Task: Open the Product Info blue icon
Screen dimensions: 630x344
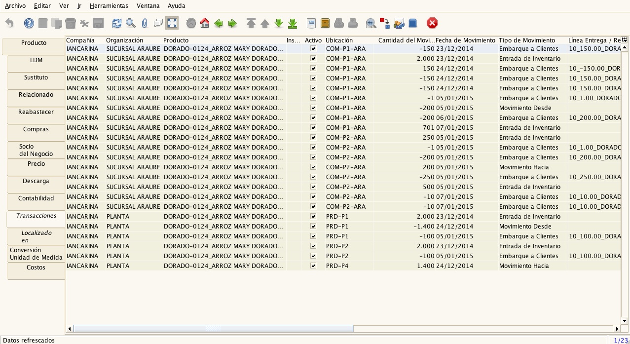Action: [x=413, y=23]
